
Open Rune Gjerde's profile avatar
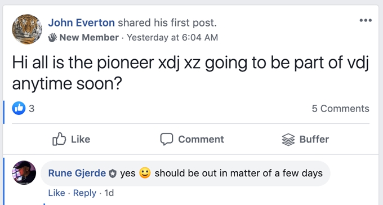click(x=24, y=172)
